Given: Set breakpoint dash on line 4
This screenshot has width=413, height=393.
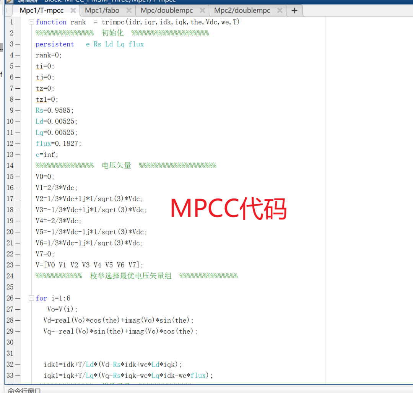Looking at the screenshot, I should [18, 55].
